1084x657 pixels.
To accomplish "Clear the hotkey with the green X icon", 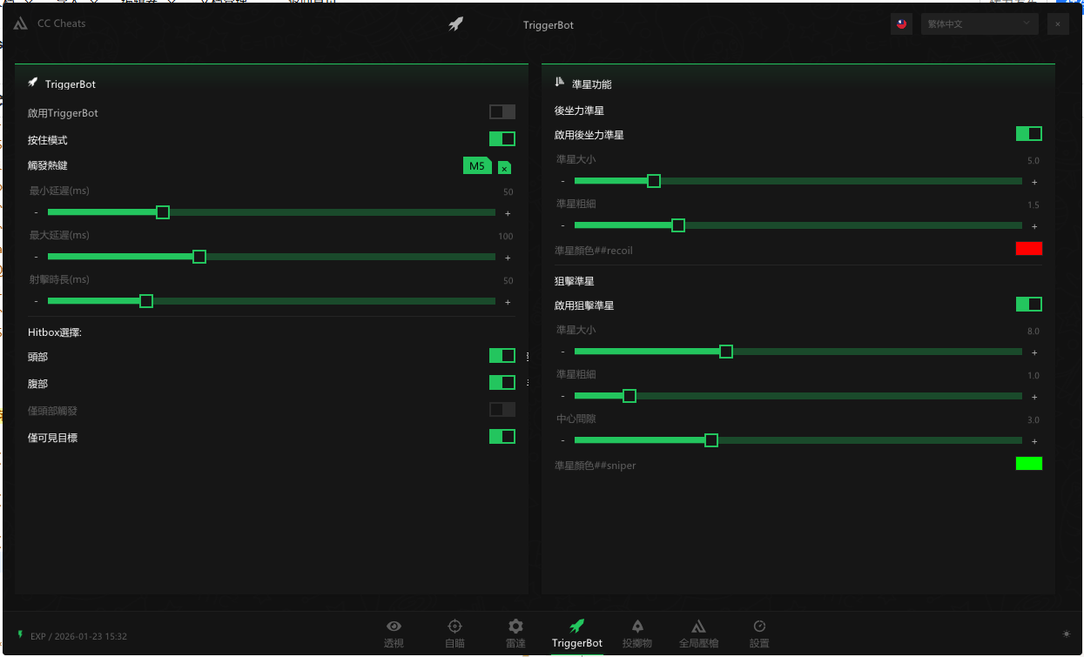I will pyautogui.click(x=504, y=168).
